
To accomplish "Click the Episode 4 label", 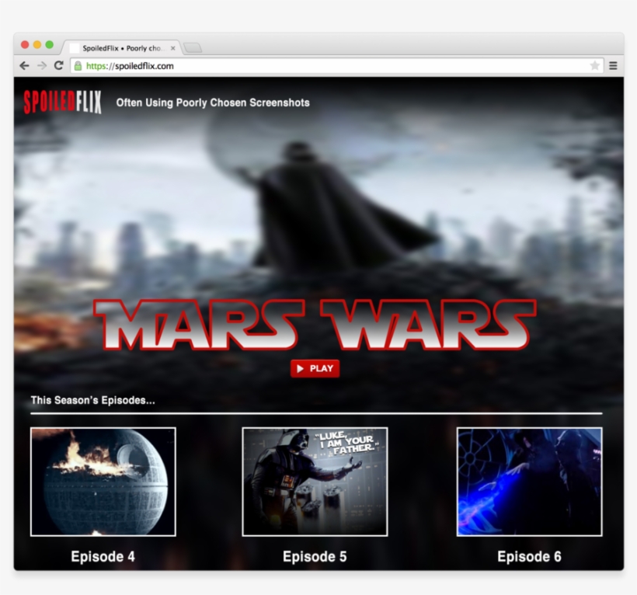I will point(103,556).
